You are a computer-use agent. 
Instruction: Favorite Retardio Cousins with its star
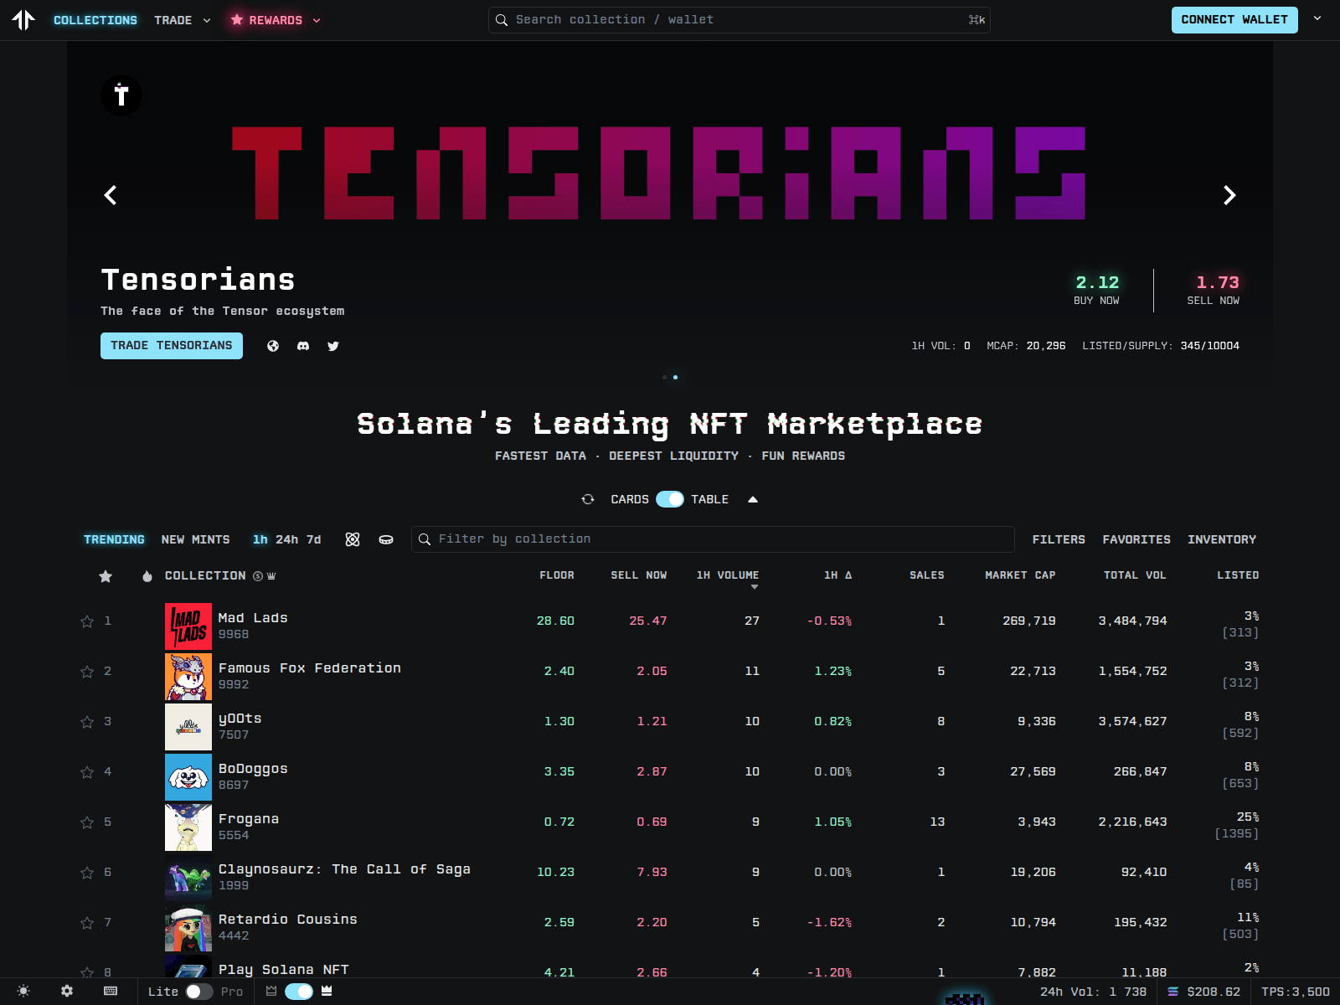[x=87, y=923]
